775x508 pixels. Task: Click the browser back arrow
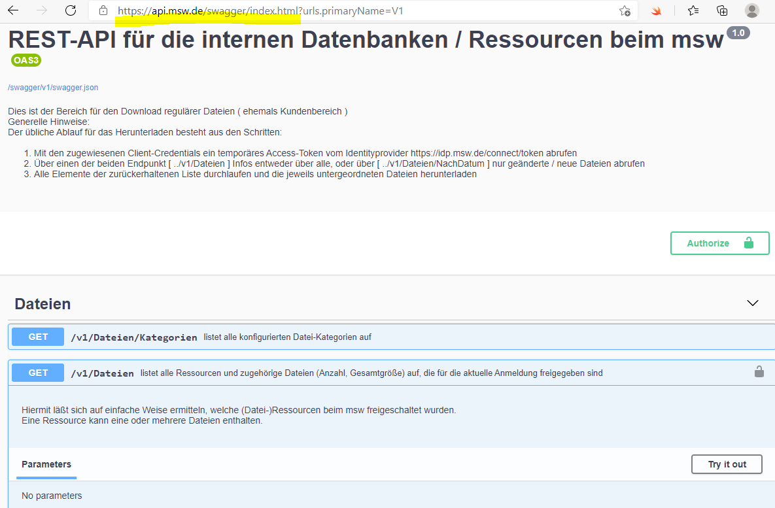(x=13, y=10)
